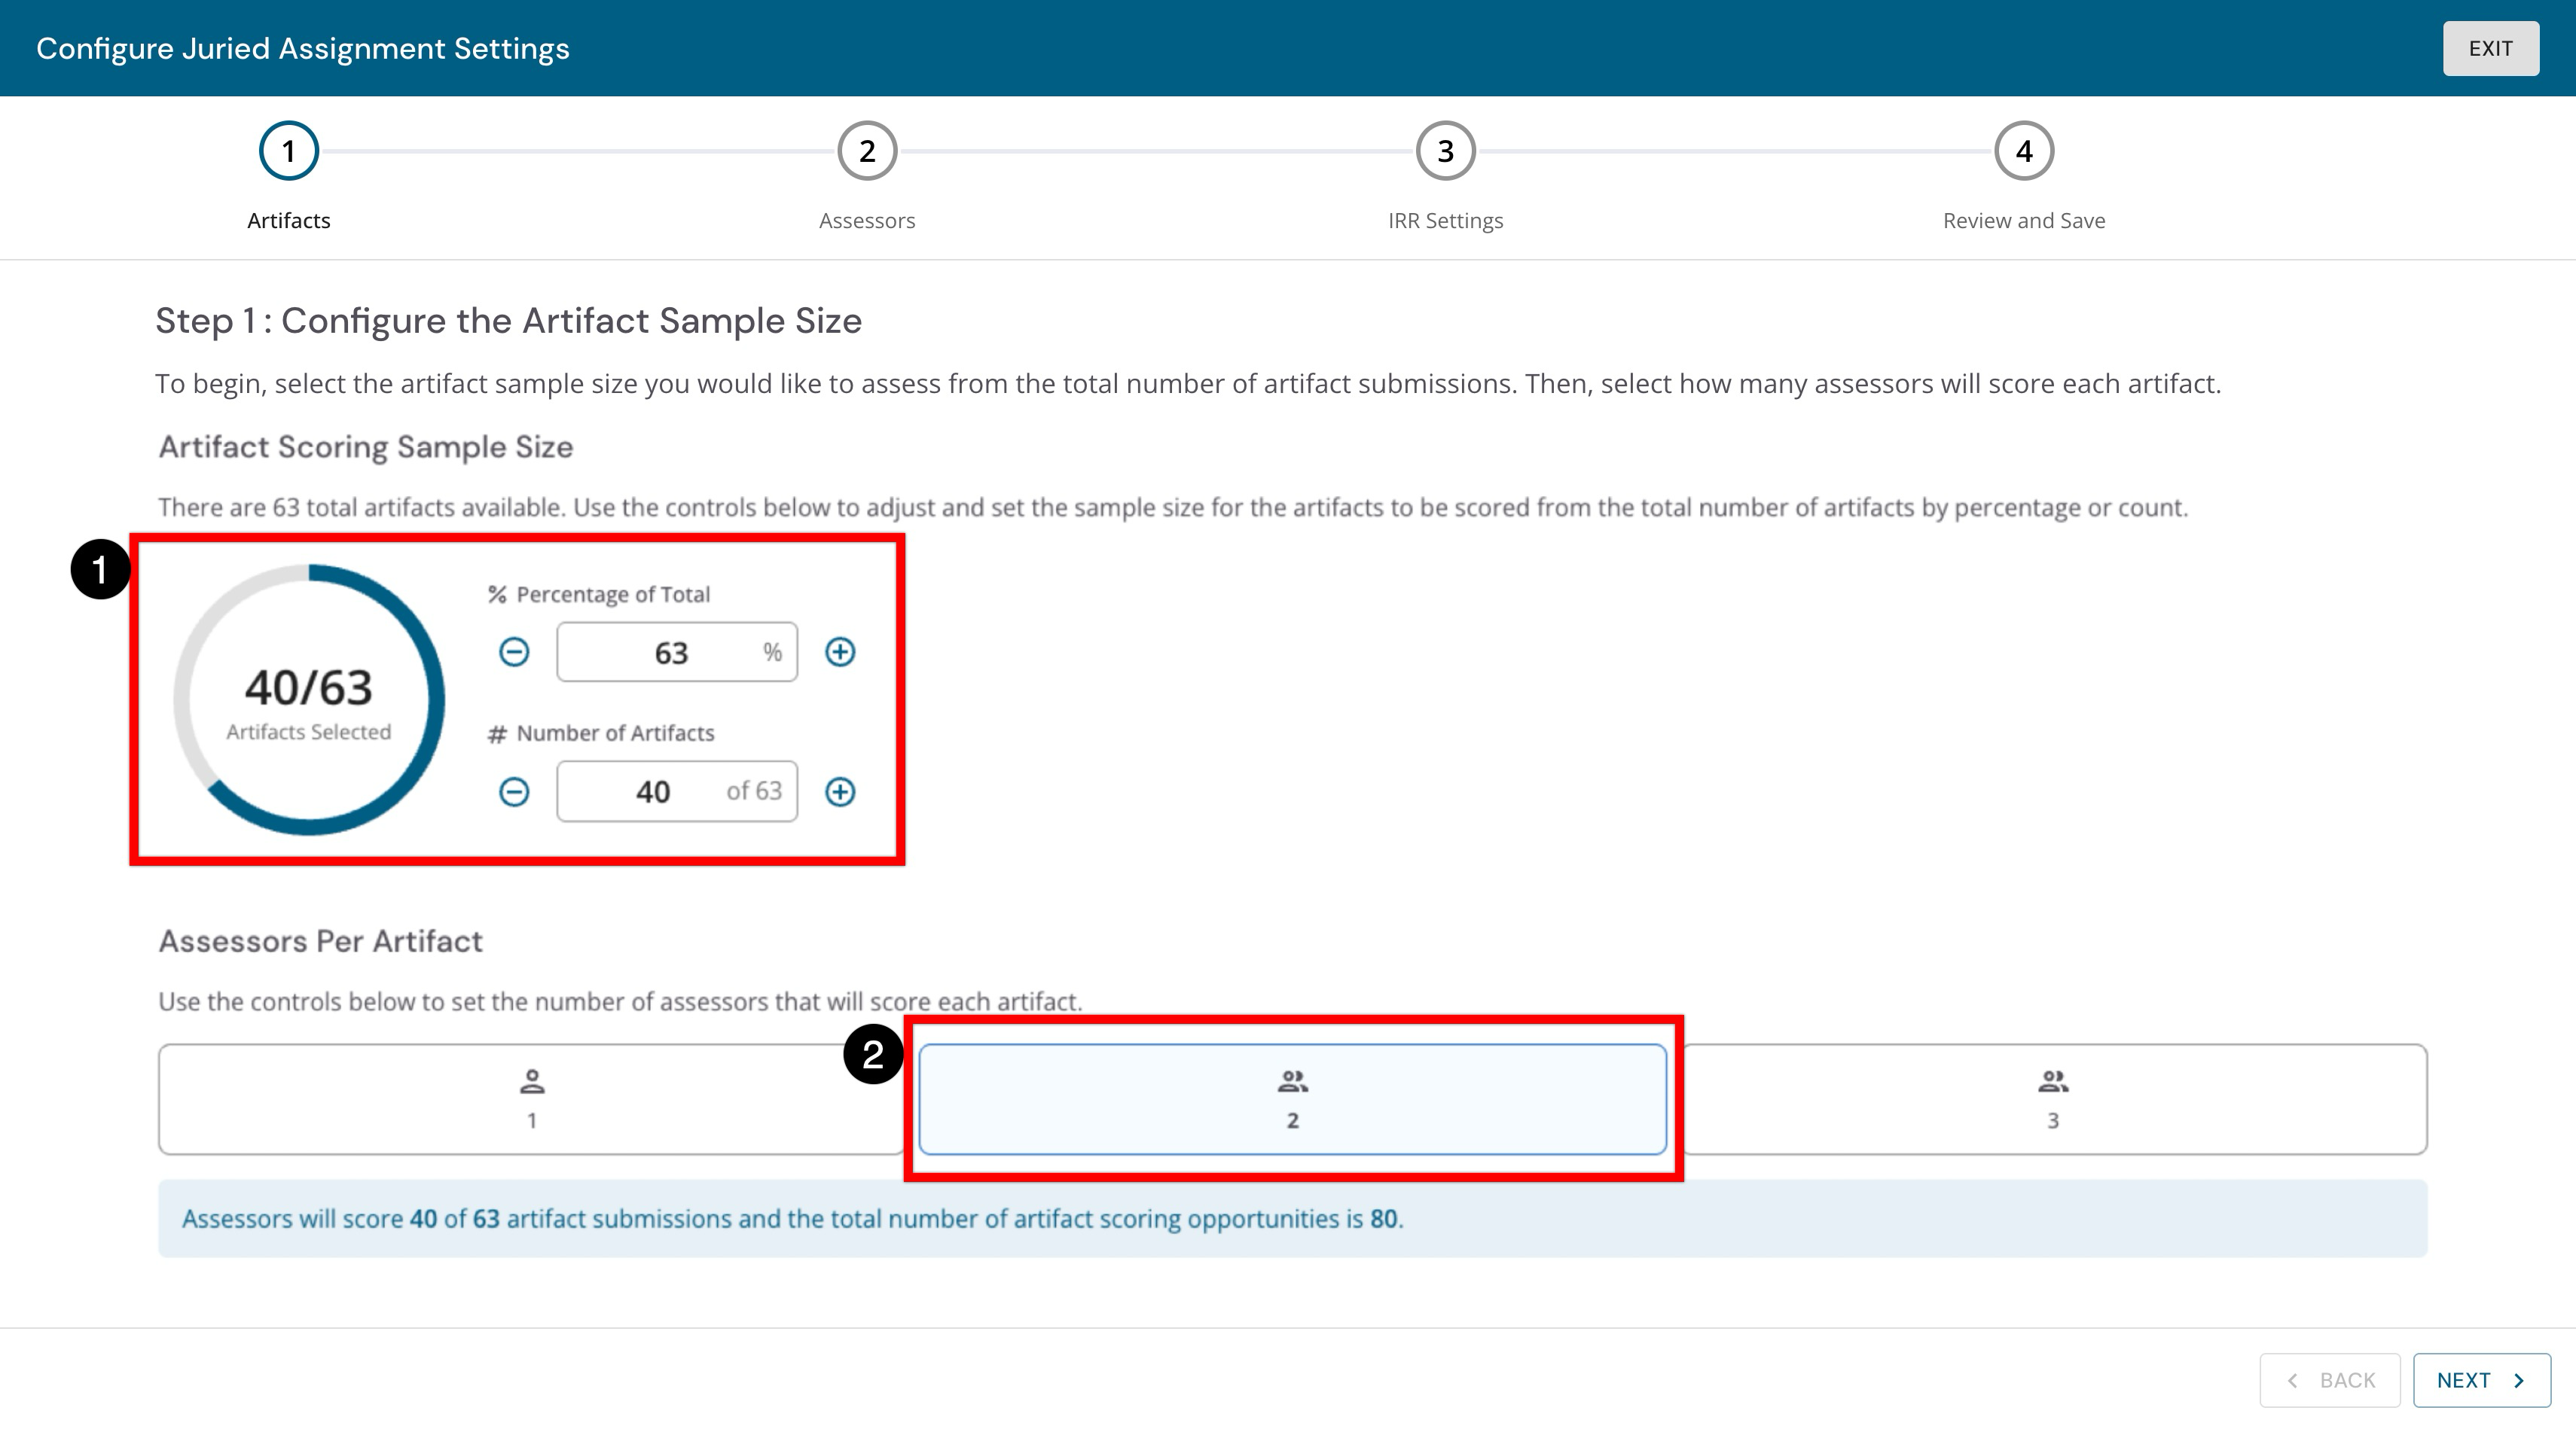Click minus icon for Number of Artifacts

pyautogui.click(x=514, y=793)
